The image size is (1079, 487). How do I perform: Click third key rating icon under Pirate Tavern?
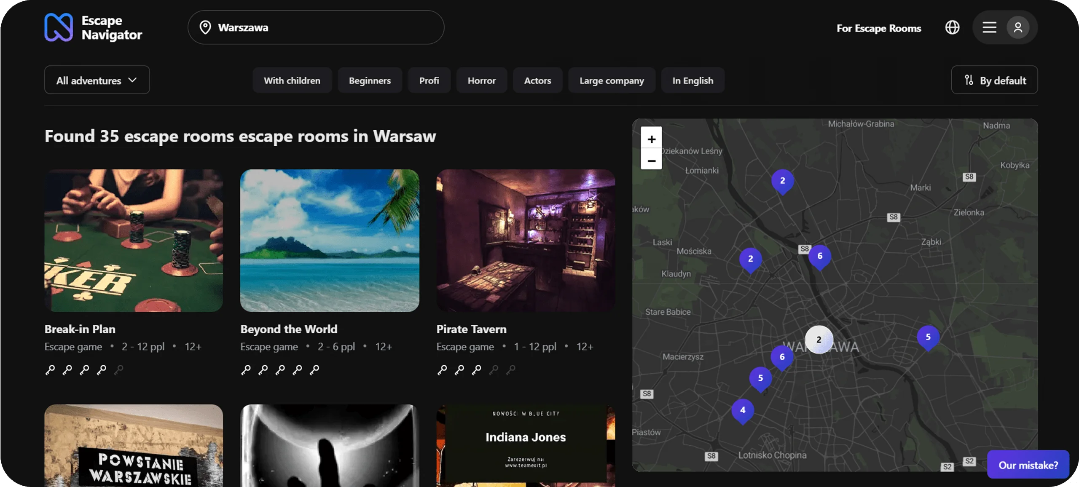point(476,369)
